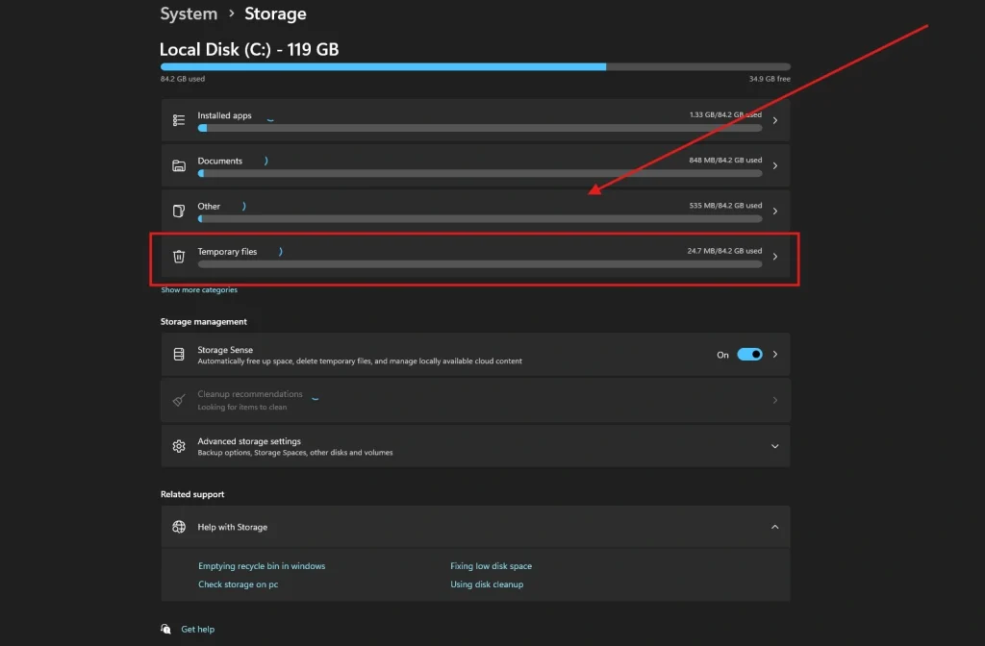Click the Temporary files label

point(227,252)
